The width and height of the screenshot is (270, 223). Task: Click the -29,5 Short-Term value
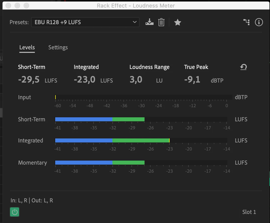click(x=29, y=80)
